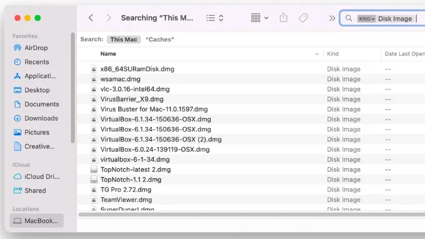Open the Group By dropdown

pyautogui.click(x=259, y=18)
